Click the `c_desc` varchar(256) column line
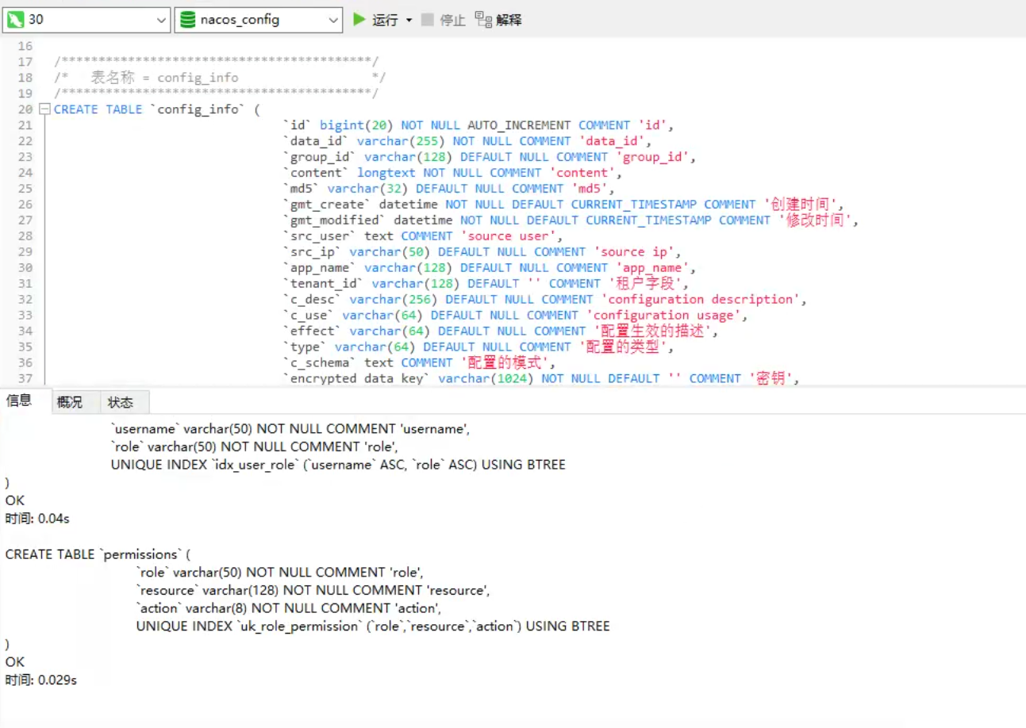The image size is (1026, 728). click(545, 300)
